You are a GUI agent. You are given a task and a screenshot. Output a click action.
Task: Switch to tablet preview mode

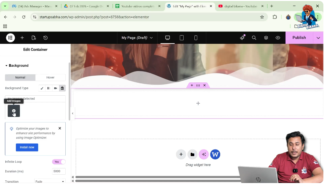coord(182,38)
